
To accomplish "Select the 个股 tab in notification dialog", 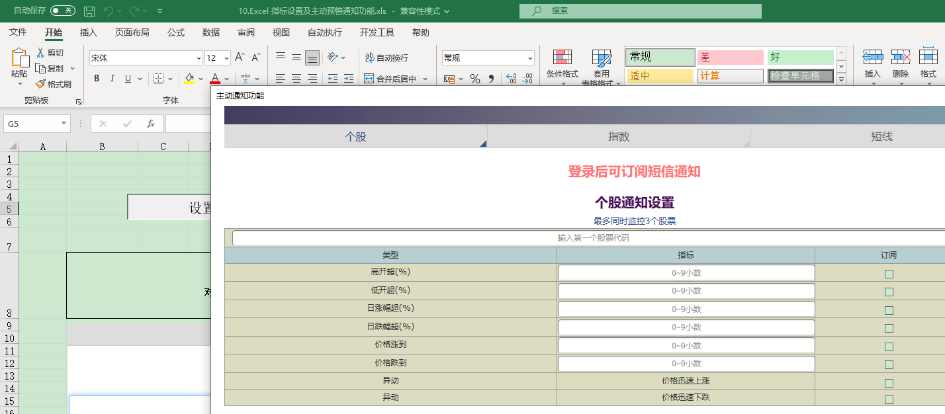I will [355, 136].
